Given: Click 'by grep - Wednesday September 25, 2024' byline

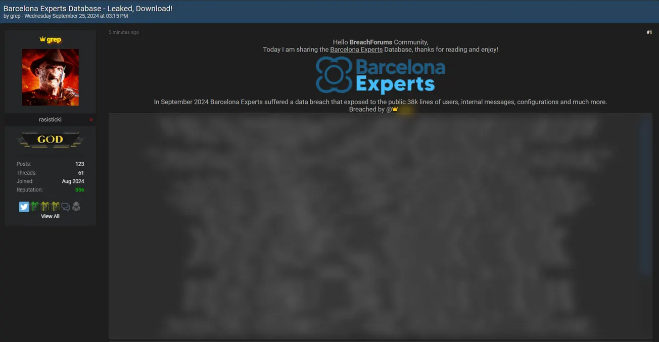Looking at the screenshot, I should 66,16.
